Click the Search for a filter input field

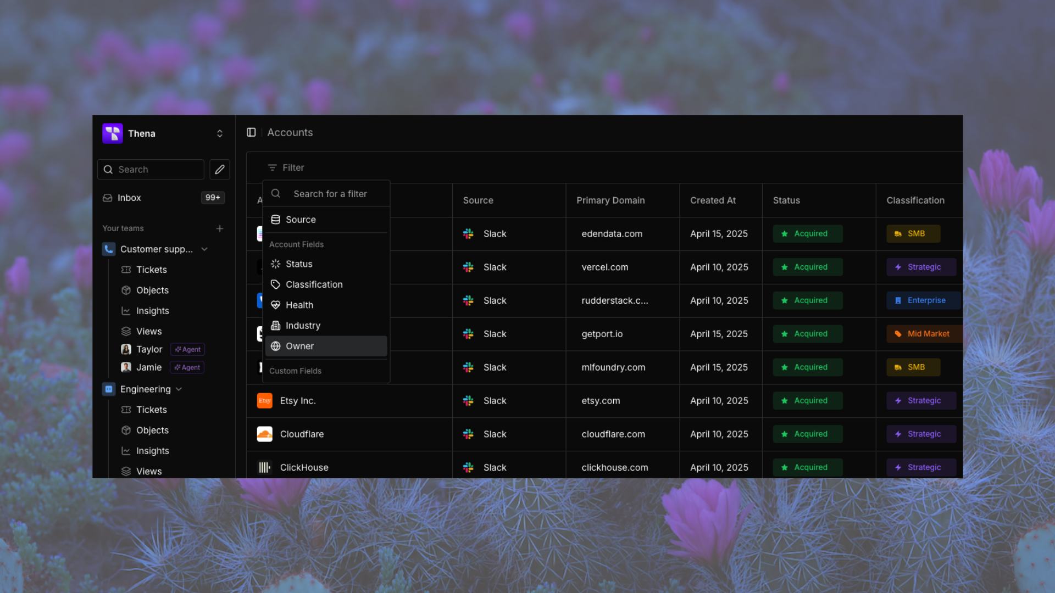[x=330, y=193]
